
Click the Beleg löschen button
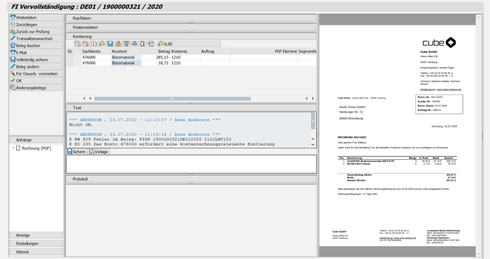pos(36,46)
